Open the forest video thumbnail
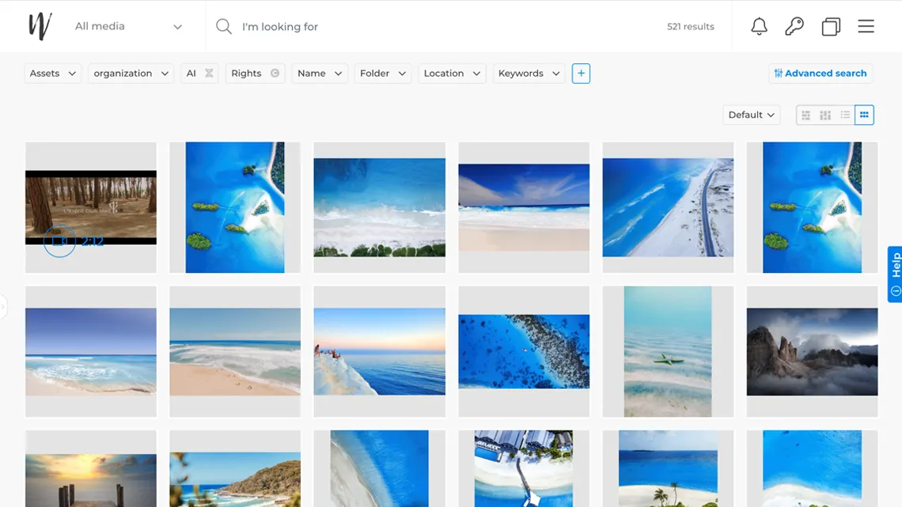 [91, 207]
